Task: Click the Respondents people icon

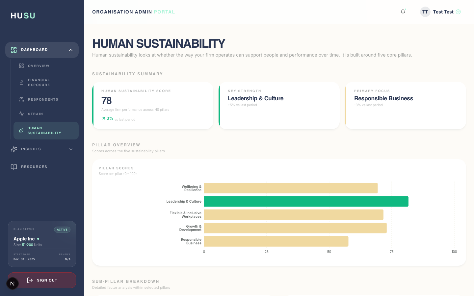Action: [x=21, y=99]
